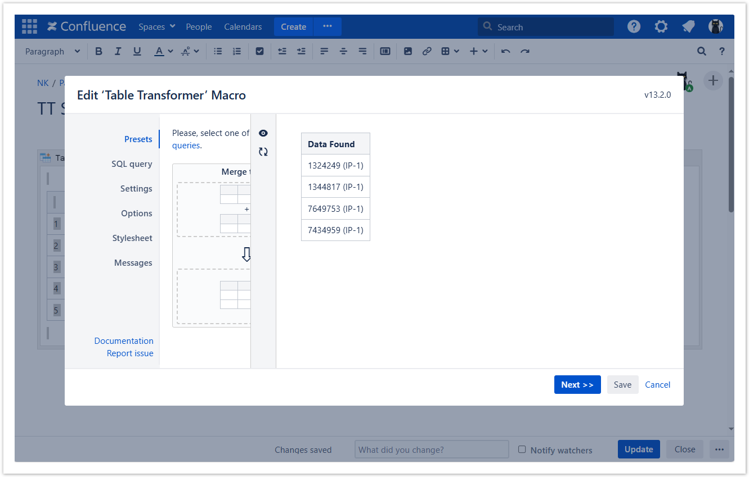Expand the insert table dropdown
Viewport: 749px width, 477px height.
(450, 51)
